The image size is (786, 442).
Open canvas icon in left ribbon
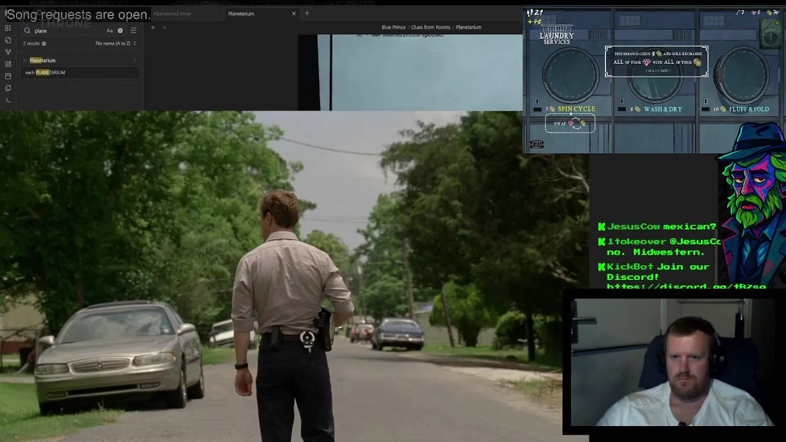pyautogui.click(x=8, y=64)
